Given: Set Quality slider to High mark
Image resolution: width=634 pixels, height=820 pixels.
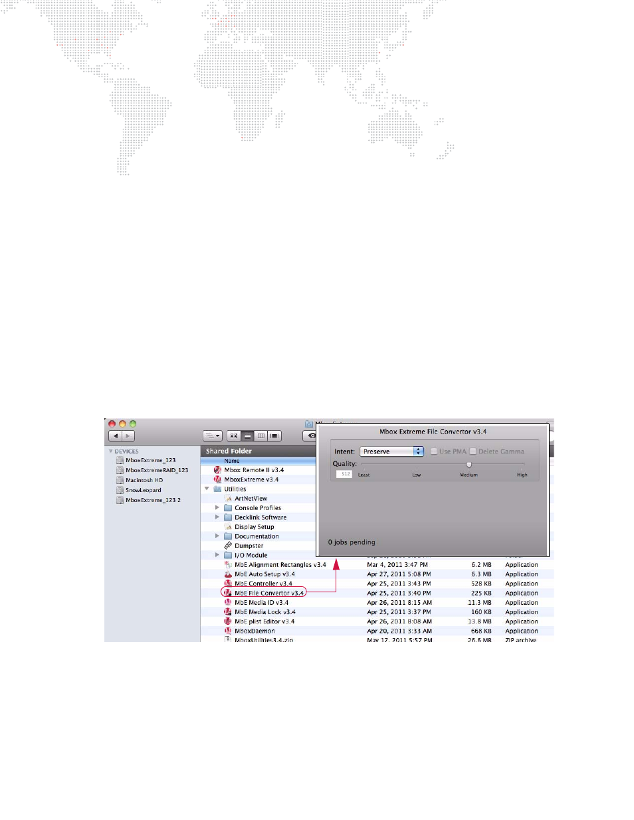Looking at the screenshot, I should pos(522,475).
